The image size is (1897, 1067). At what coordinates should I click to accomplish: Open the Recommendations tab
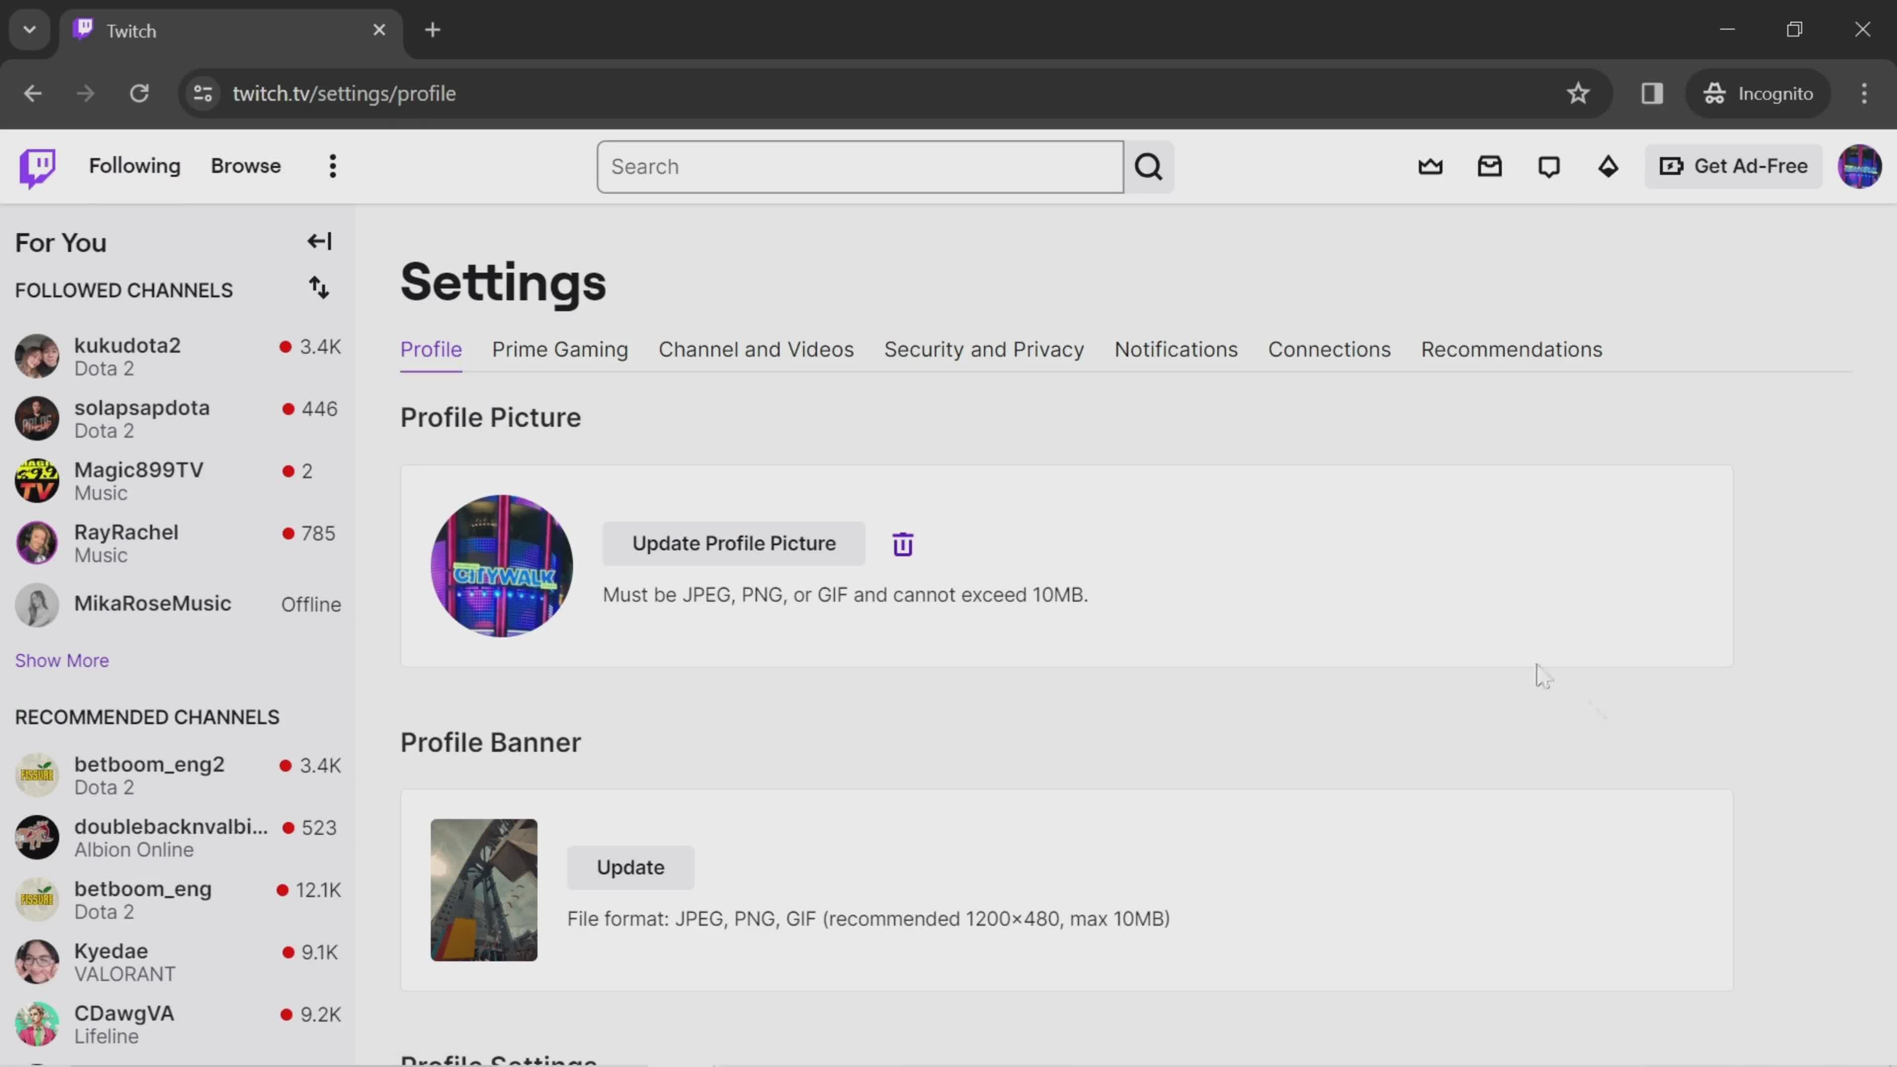[x=1511, y=350]
